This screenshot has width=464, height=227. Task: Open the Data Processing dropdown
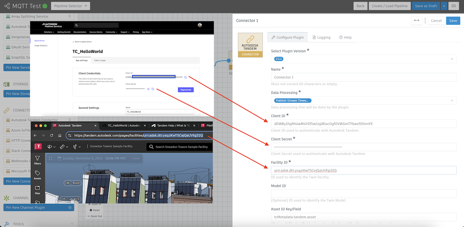pyautogui.click(x=363, y=100)
